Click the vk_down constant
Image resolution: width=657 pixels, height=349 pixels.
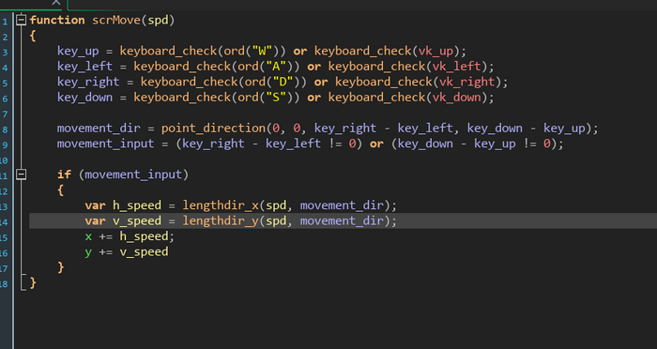point(456,98)
